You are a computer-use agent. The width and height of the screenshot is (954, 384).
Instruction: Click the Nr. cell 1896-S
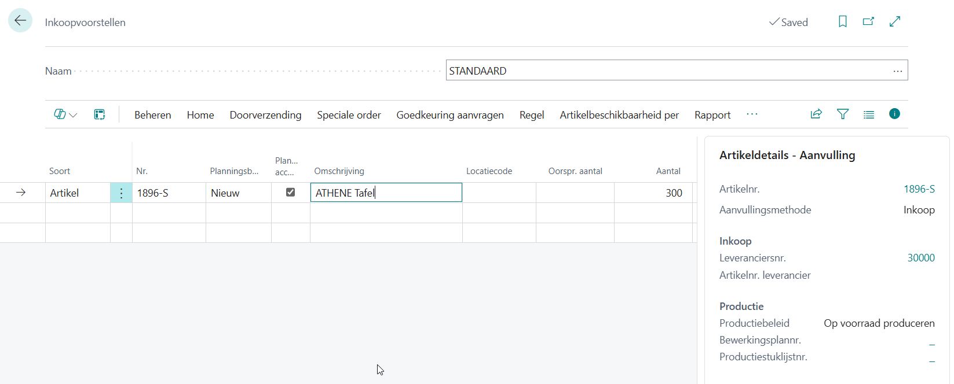tap(169, 193)
